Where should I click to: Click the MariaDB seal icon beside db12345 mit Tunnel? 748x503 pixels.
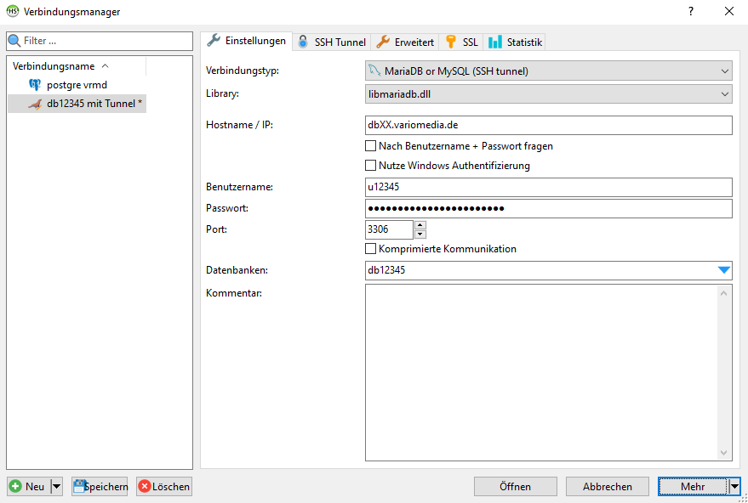point(35,104)
